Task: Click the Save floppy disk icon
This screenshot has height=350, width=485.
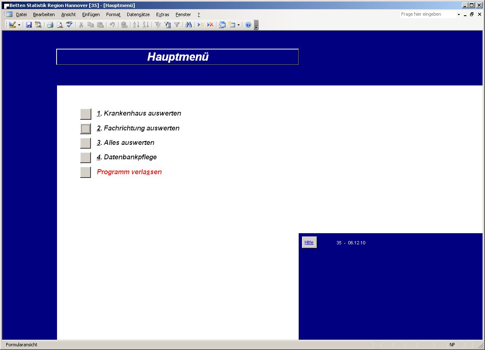Action: 29,25
